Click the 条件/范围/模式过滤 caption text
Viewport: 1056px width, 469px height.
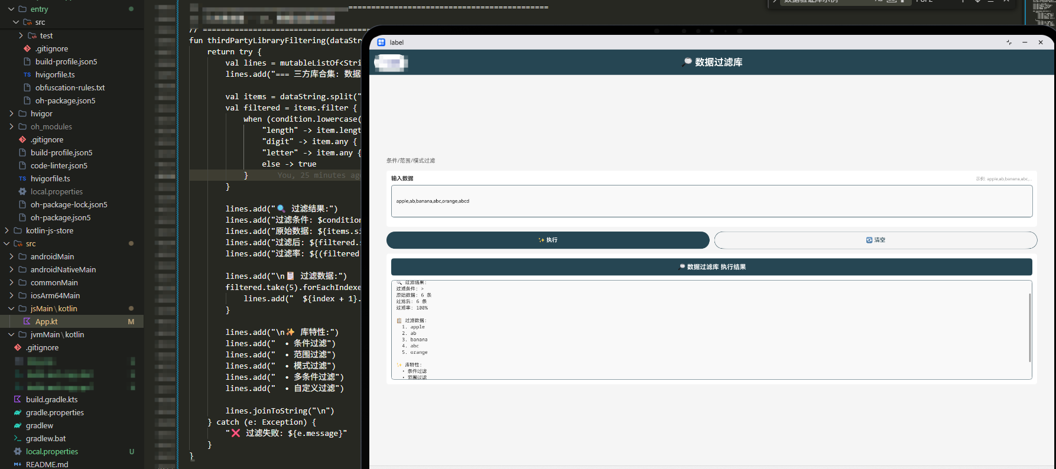pos(411,161)
